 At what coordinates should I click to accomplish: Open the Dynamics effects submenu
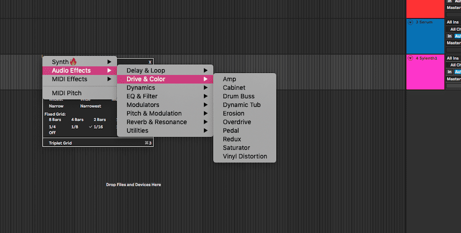(x=165, y=88)
